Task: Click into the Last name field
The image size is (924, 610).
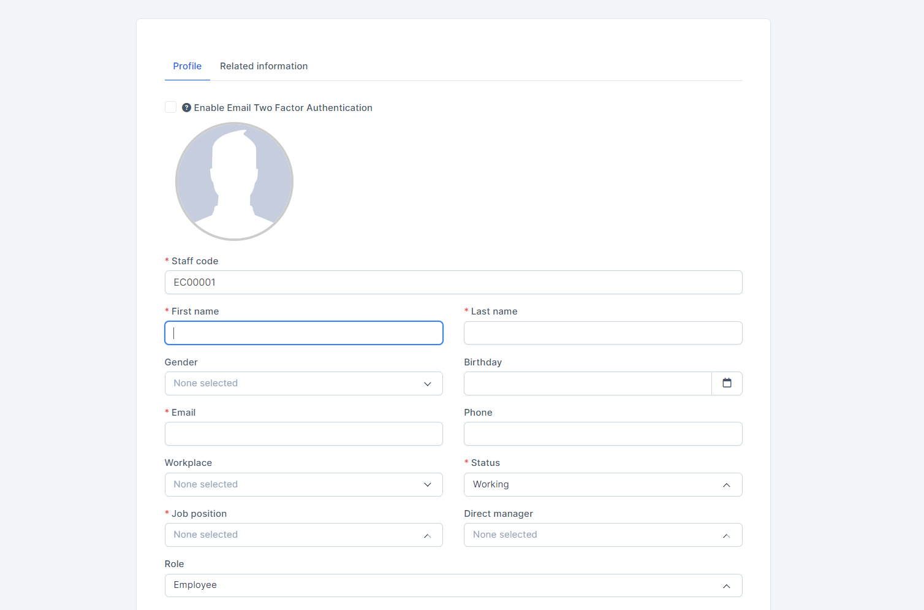Action: 602,333
